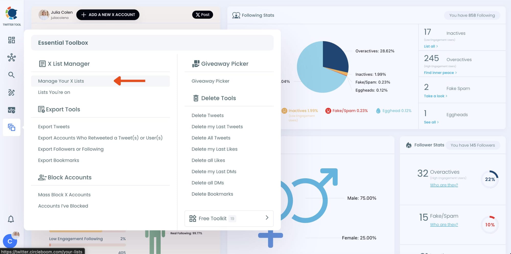511x254 pixels.
Task: Select Delete All Tweets
Action: pyautogui.click(x=211, y=138)
